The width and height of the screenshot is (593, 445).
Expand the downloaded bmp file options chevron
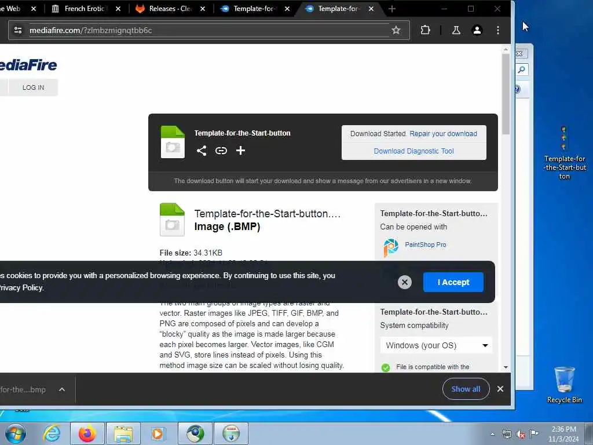click(62, 389)
